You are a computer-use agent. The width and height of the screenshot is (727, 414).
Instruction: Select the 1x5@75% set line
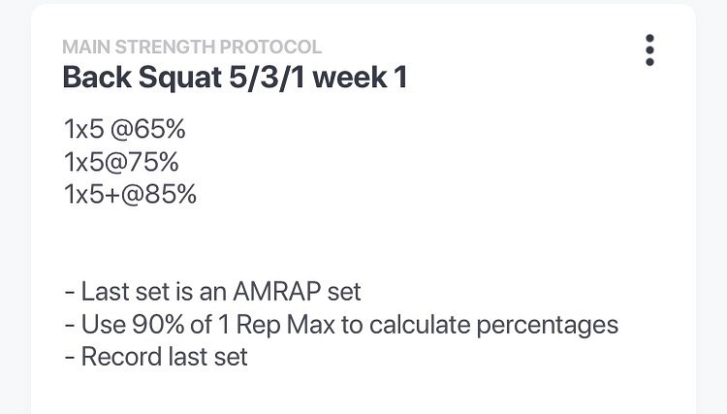[120, 163]
